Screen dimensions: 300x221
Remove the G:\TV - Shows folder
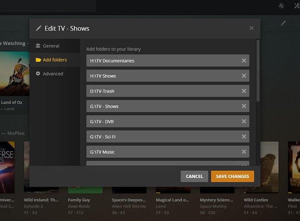click(244, 106)
